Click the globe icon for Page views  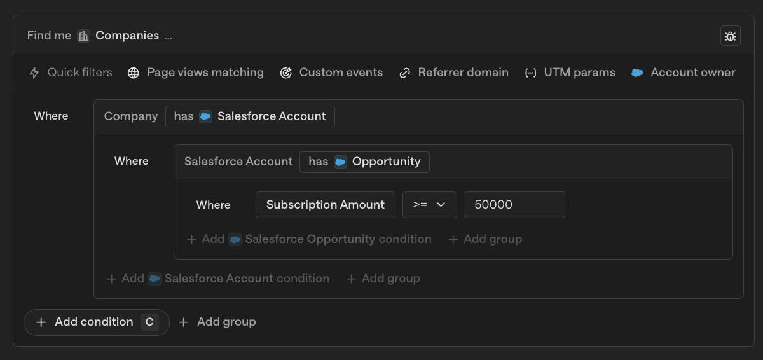134,73
